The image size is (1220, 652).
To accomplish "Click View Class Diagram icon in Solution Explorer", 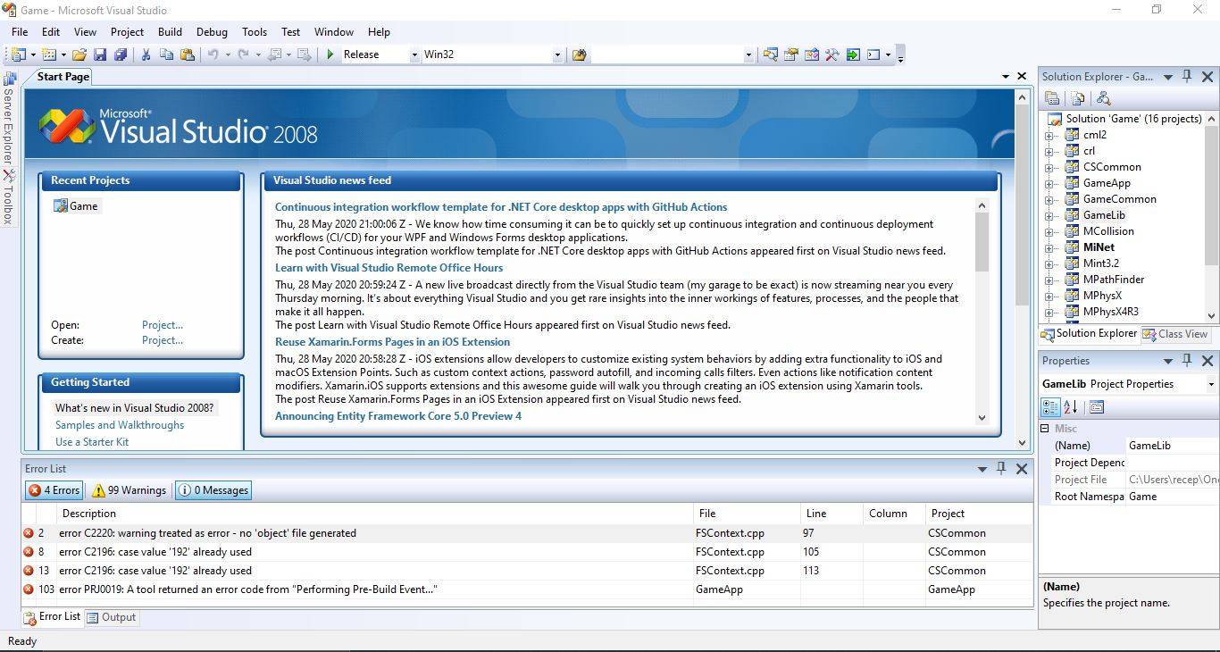I will click(x=1104, y=98).
